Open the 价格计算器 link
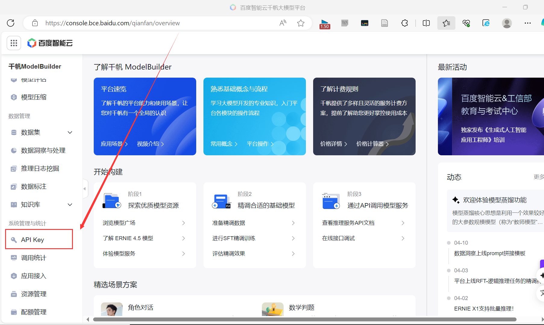The height and width of the screenshot is (325, 544). click(373, 144)
